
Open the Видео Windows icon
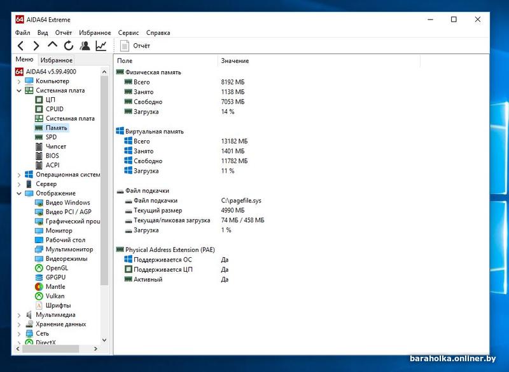click(x=39, y=203)
